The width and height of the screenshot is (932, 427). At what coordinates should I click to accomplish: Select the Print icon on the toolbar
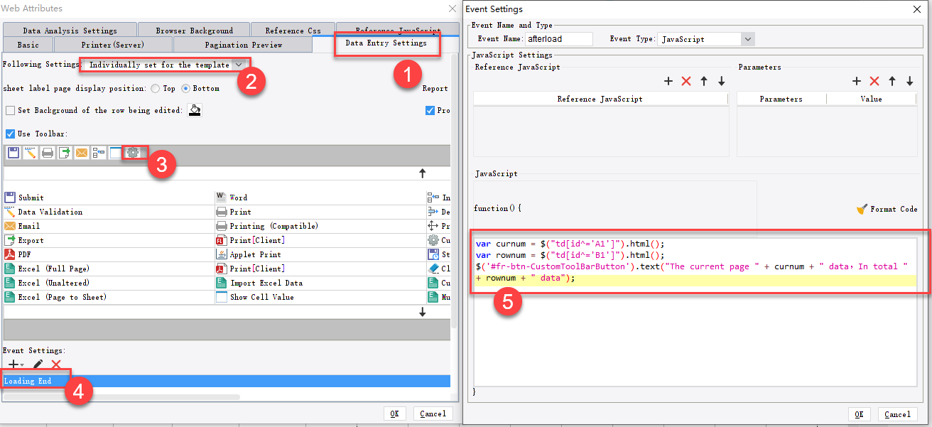click(x=46, y=152)
